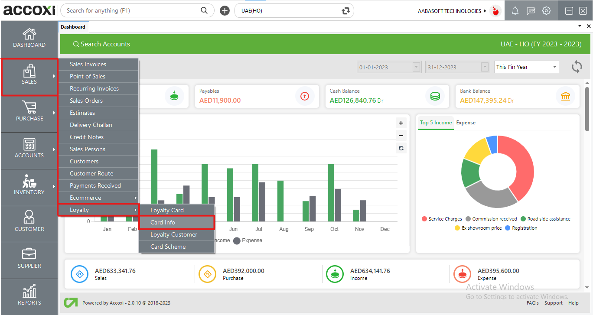Click the Search for anything input field
The image size is (593, 315).
[x=132, y=10]
